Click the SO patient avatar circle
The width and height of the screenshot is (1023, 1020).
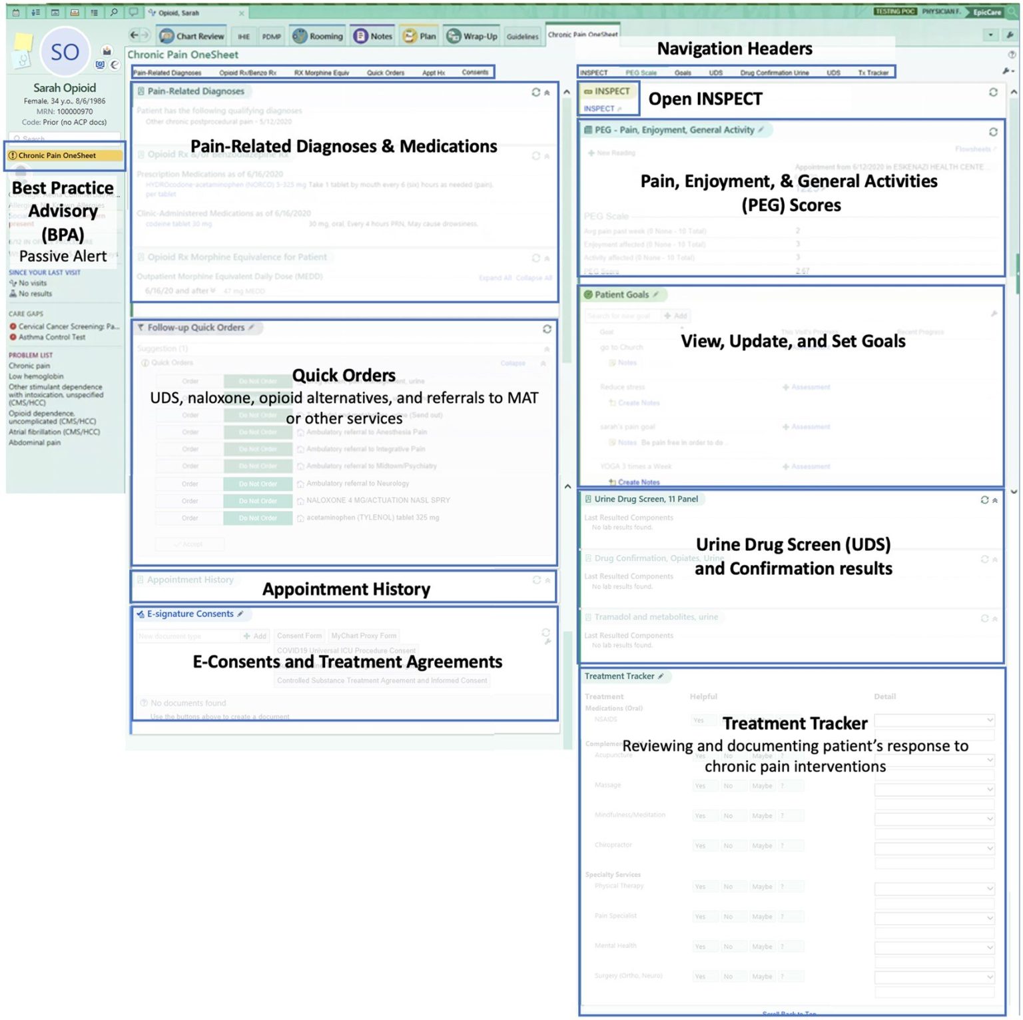click(65, 52)
